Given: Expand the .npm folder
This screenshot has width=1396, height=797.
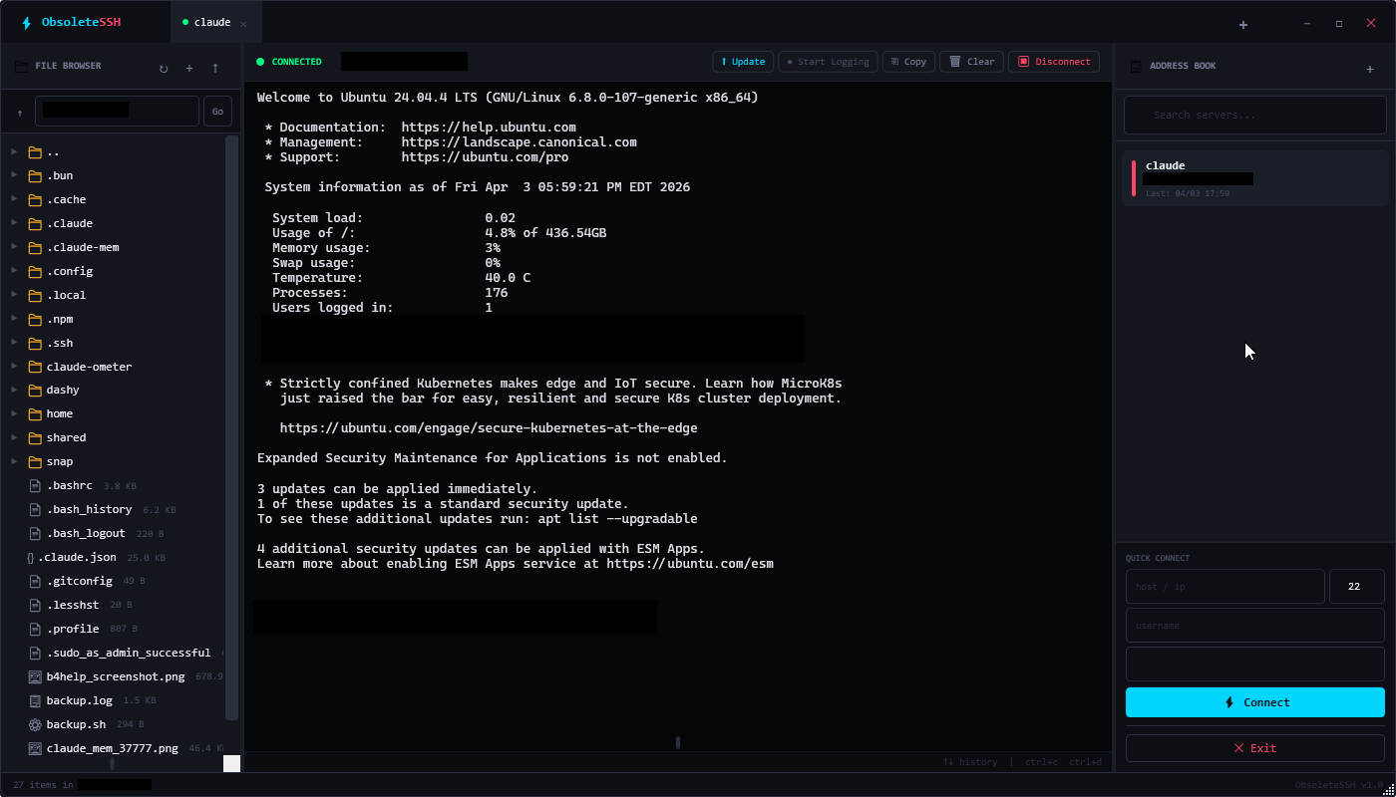Looking at the screenshot, I should (14, 320).
